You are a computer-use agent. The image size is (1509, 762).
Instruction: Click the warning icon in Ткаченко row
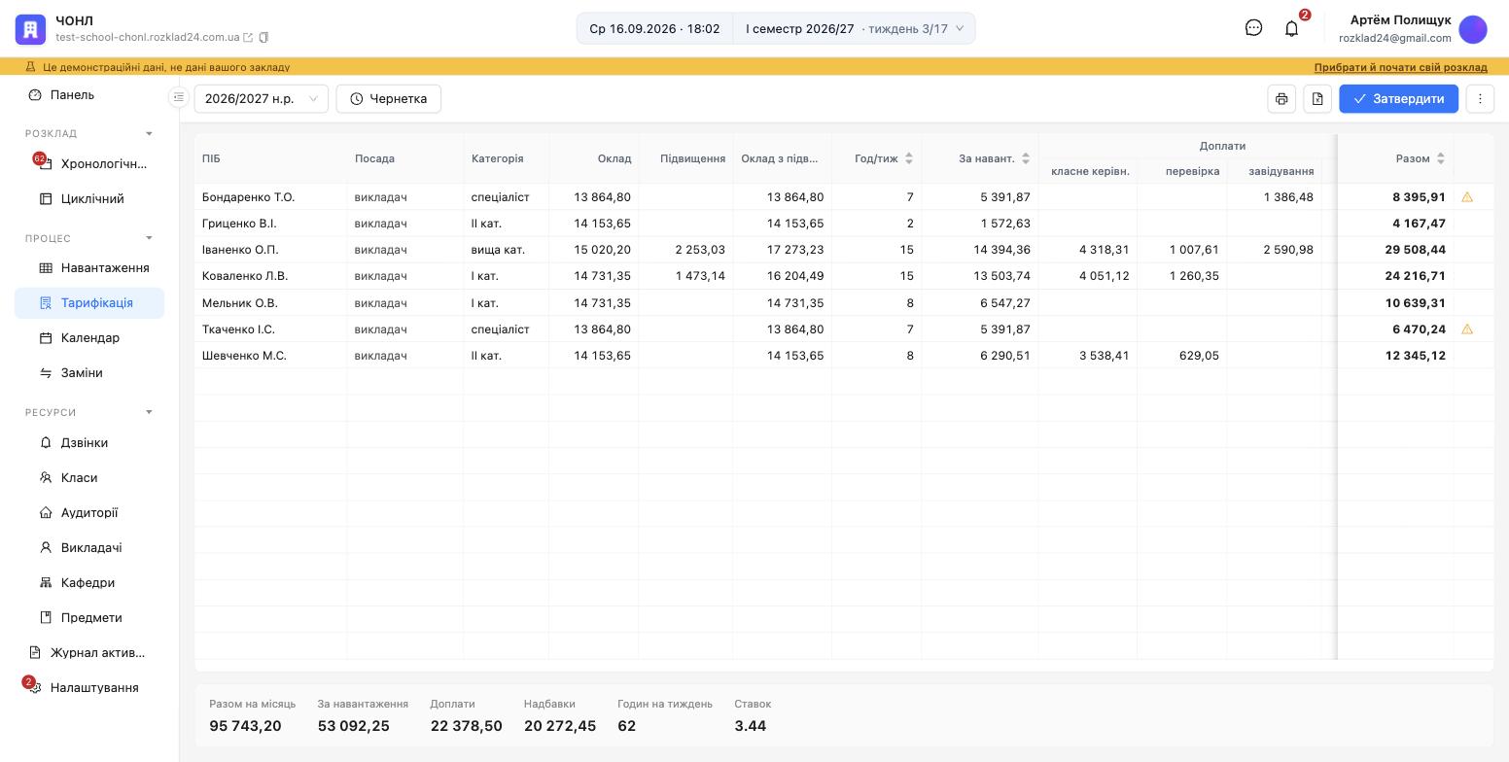point(1467,329)
